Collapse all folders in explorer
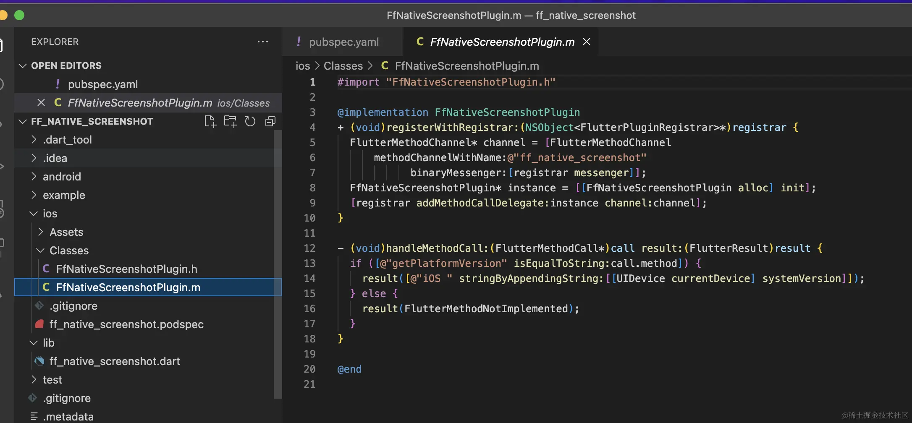The width and height of the screenshot is (912, 423). [270, 122]
